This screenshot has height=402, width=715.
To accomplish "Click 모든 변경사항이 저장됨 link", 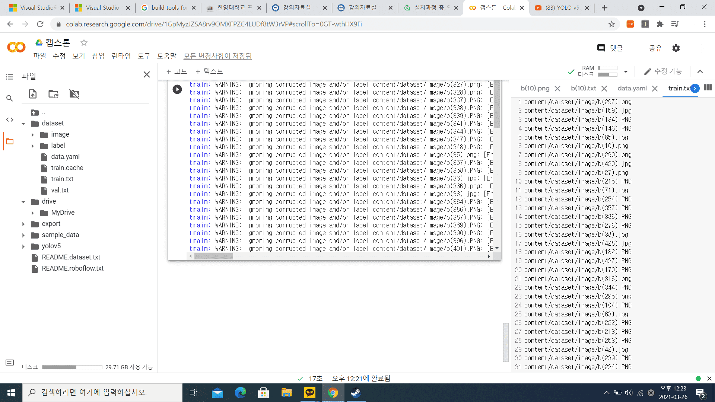I will (x=217, y=56).
